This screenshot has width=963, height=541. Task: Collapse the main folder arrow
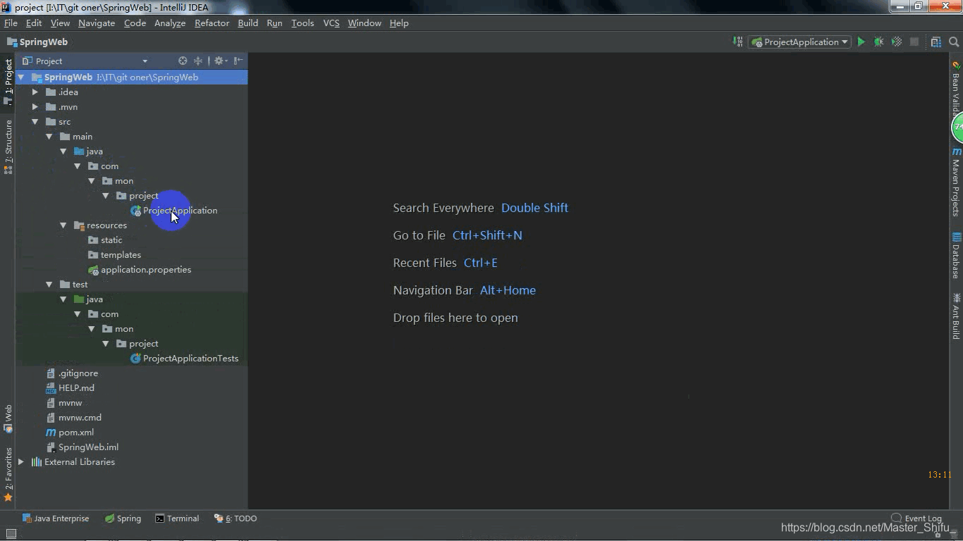coord(49,137)
